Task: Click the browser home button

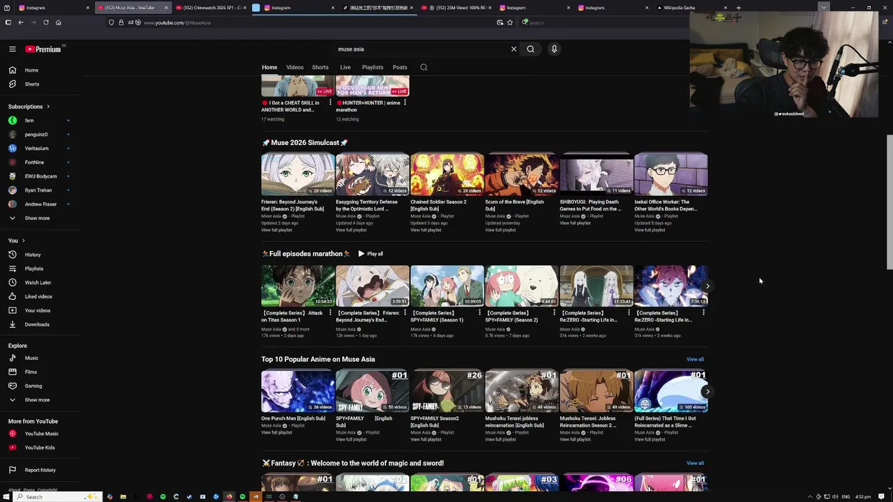Action: 59,22
